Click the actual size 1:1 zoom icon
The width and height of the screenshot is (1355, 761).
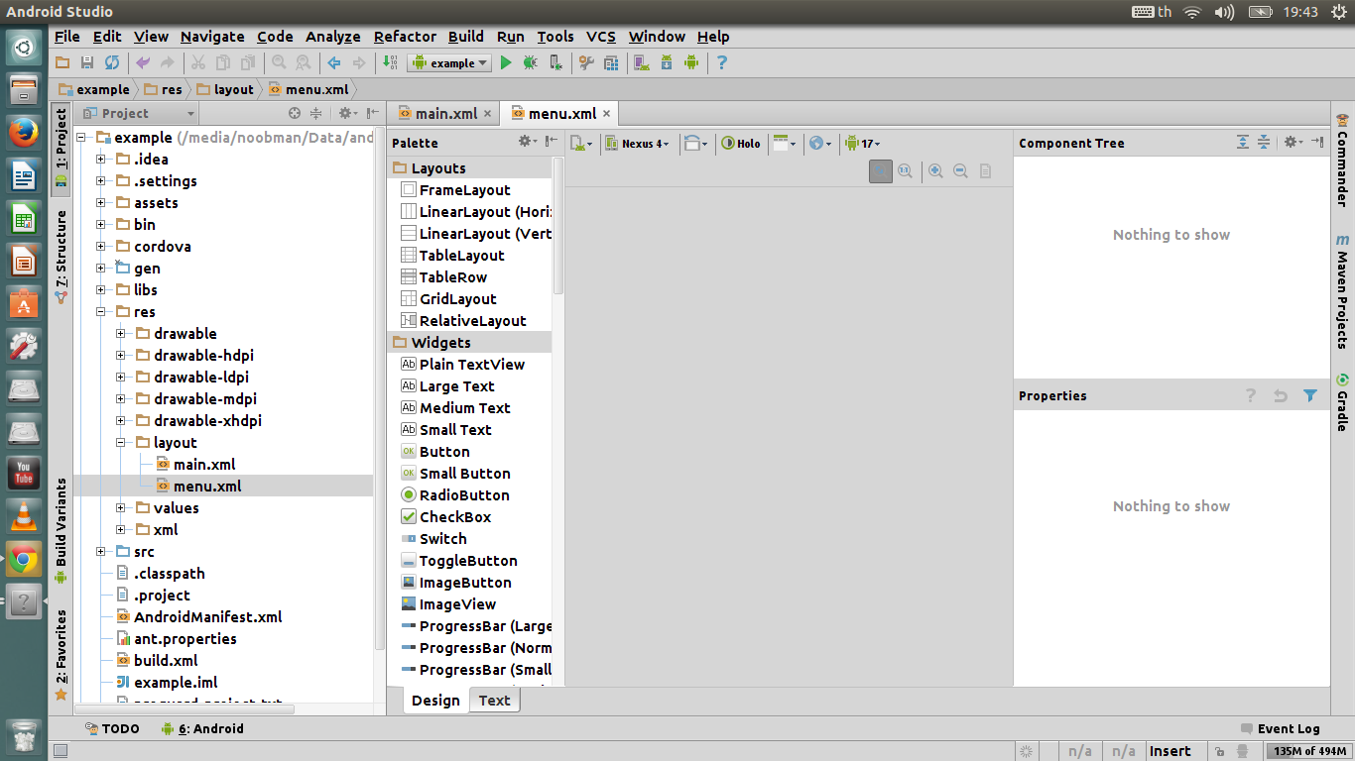tap(905, 171)
